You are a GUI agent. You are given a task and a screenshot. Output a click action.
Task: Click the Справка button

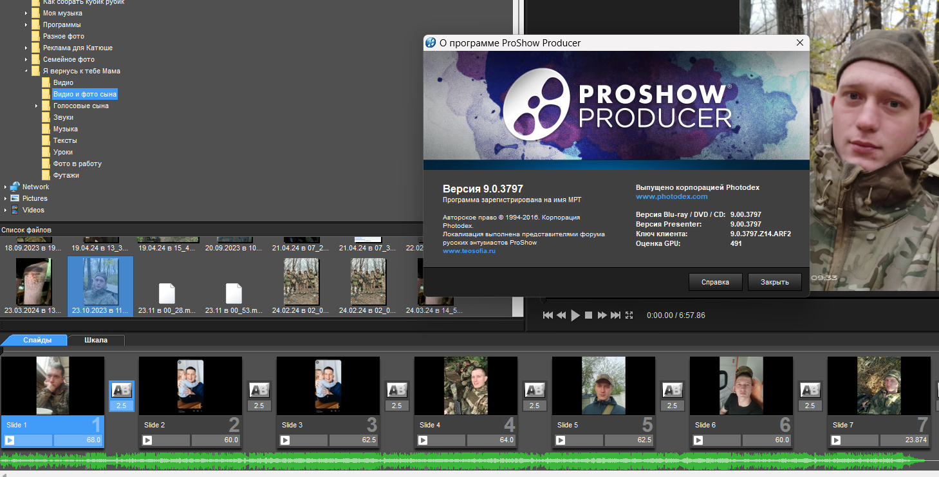click(x=715, y=282)
